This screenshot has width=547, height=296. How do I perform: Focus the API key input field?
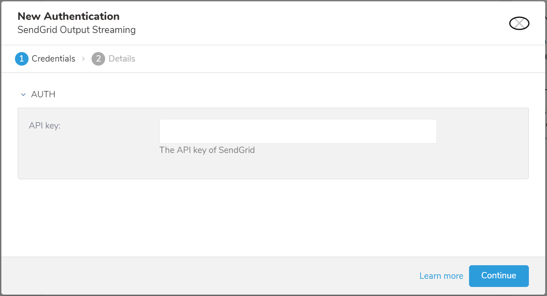(x=298, y=131)
